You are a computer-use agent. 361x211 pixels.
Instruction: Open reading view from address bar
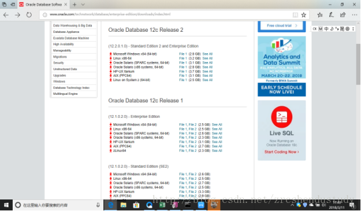point(295,15)
